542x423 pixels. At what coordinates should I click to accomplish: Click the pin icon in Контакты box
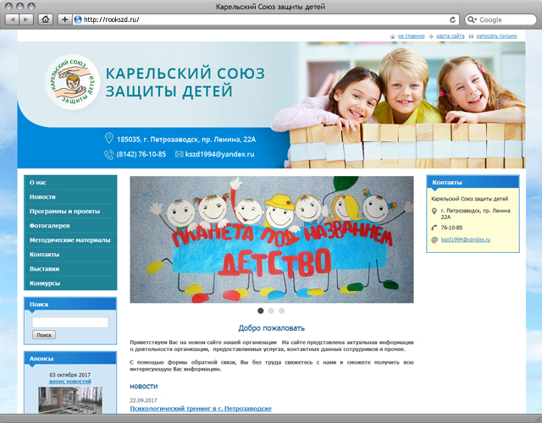(x=434, y=211)
